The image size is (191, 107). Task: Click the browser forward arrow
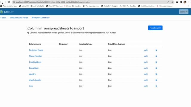(5, 2)
